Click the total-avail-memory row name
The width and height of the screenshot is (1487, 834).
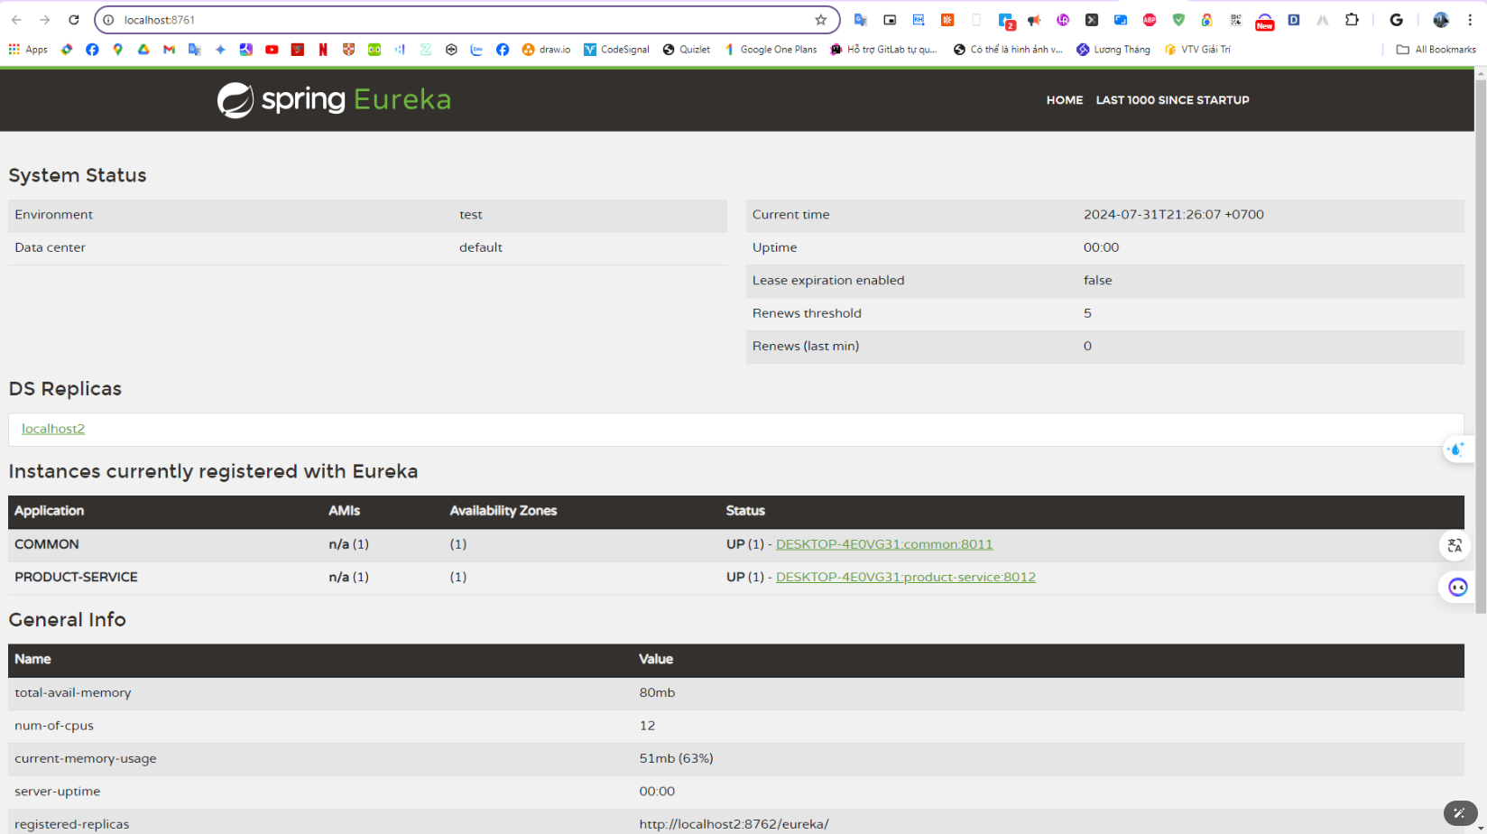click(73, 693)
